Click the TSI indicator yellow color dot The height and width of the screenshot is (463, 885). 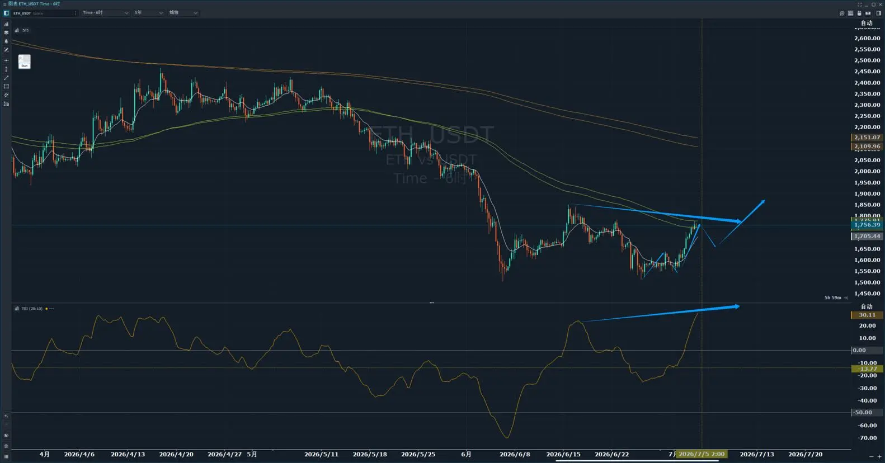pyautogui.click(x=46, y=309)
